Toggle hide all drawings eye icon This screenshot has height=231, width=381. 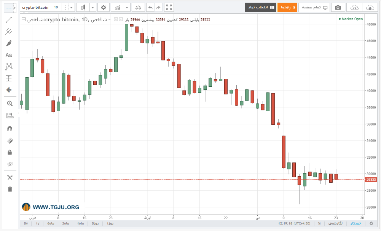pyautogui.click(x=10, y=164)
